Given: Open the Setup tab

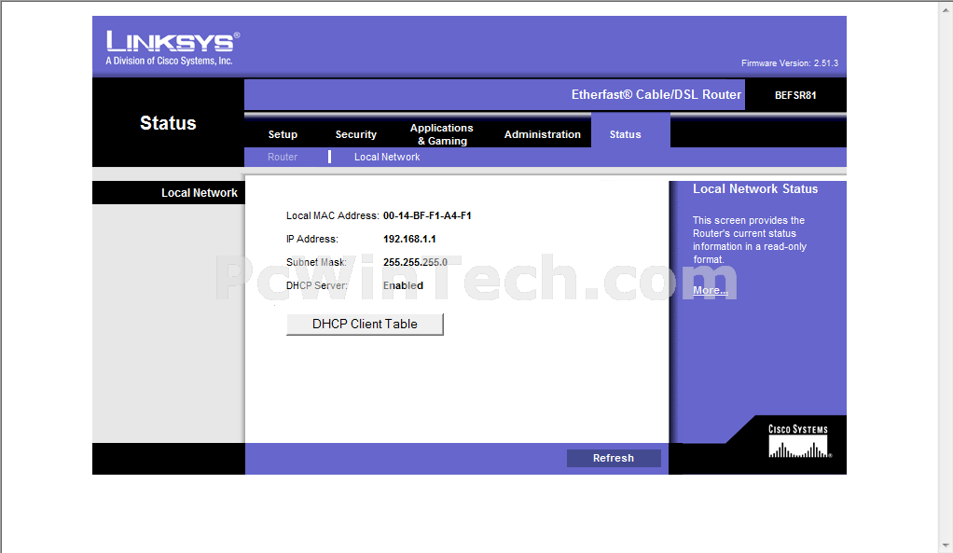Looking at the screenshot, I should (283, 134).
